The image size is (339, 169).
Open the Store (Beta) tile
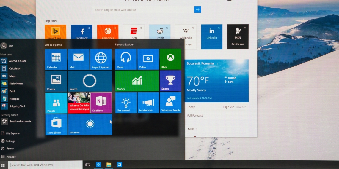56,125
